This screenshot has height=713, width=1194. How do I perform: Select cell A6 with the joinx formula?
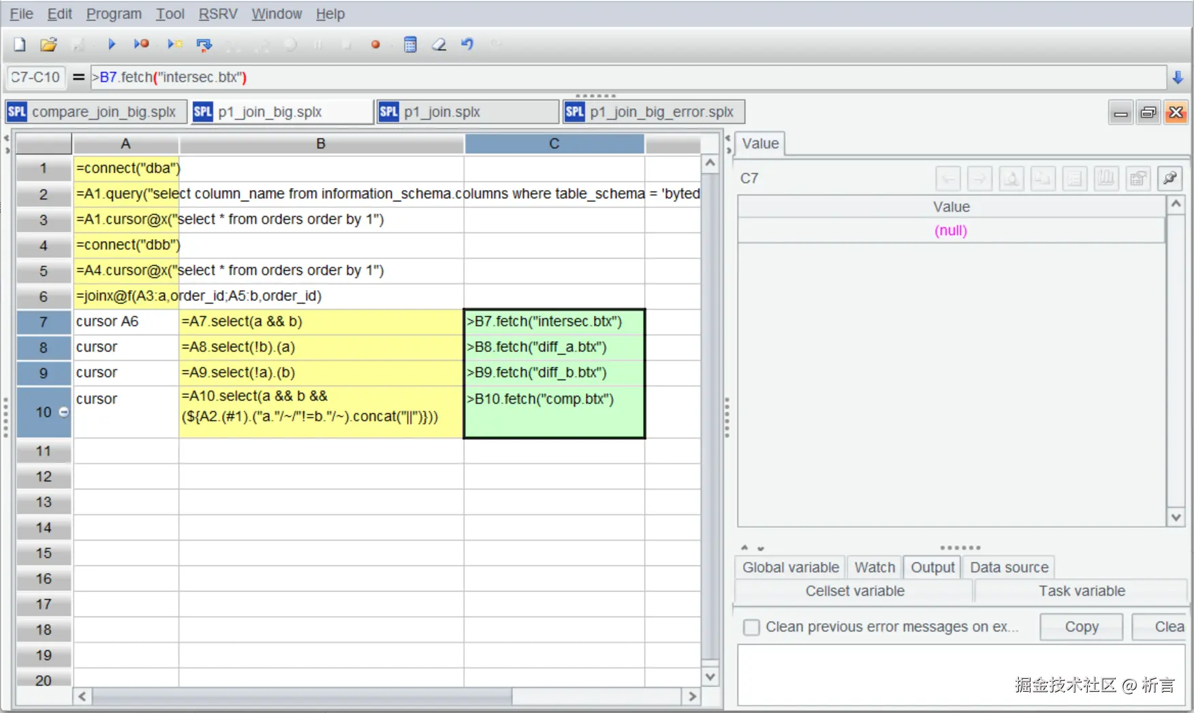[126, 296]
